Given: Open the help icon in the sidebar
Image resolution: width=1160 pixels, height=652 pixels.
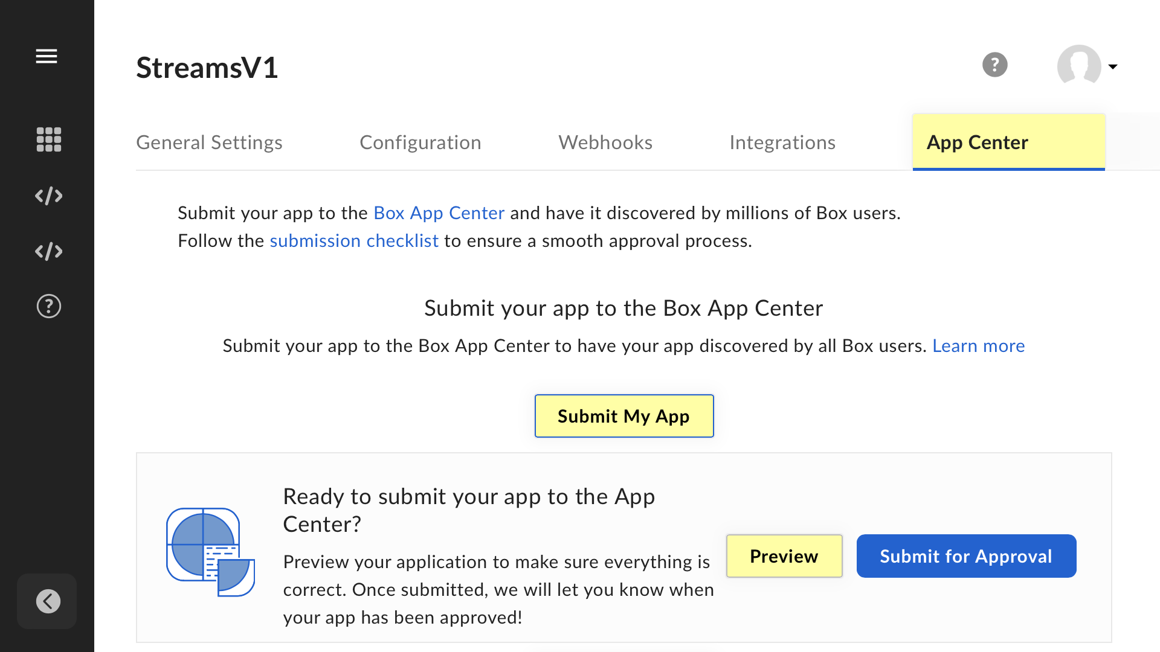Looking at the screenshot, I should coord(48,306).
